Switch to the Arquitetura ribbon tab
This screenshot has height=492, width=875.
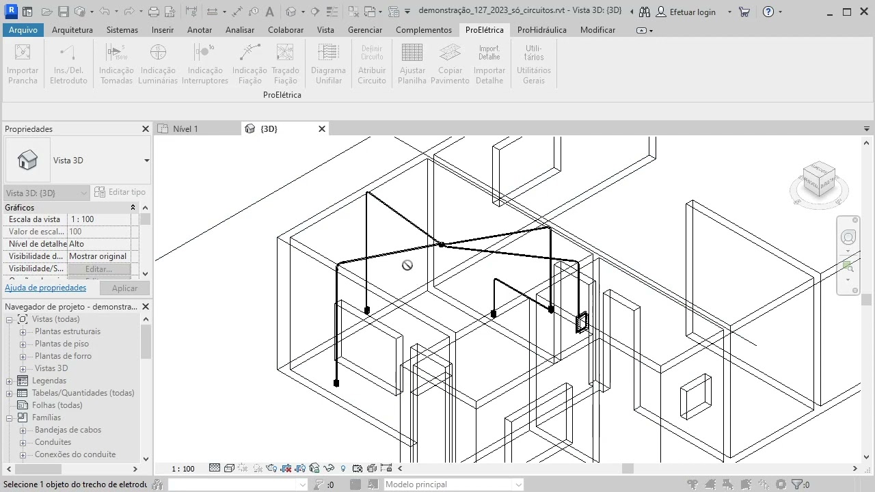pyautogui.click(x=72, y=29)
